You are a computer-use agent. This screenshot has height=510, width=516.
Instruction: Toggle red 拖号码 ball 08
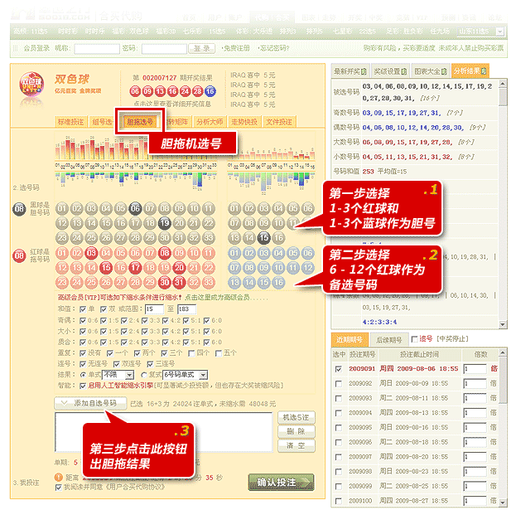(x=165, y=253)
